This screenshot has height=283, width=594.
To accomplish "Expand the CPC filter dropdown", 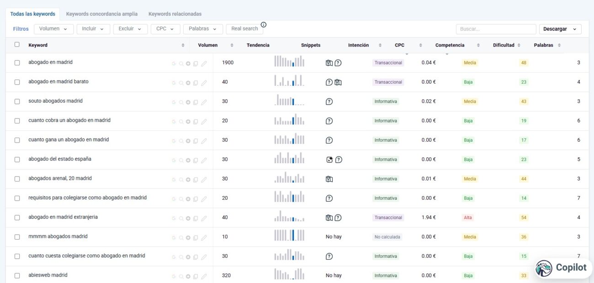I will point(165,29).
